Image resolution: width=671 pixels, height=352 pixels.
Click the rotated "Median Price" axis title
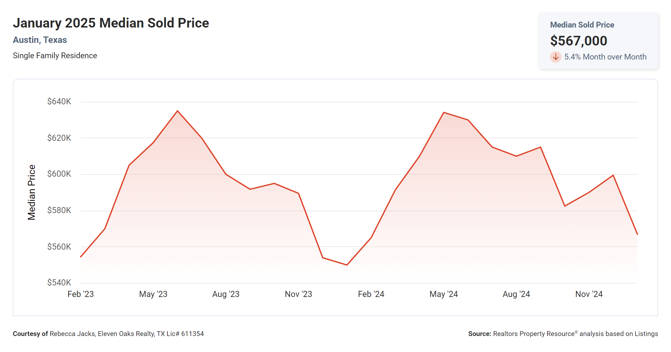(x=31, y=192)
